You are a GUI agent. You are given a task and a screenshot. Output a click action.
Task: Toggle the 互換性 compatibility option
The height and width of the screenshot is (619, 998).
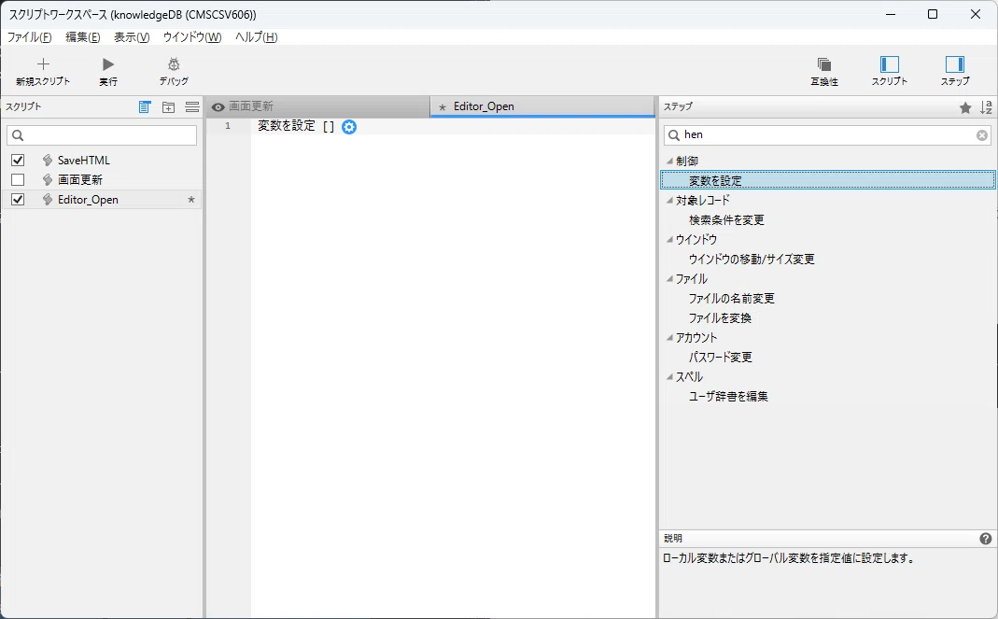[x=824, y=71]
